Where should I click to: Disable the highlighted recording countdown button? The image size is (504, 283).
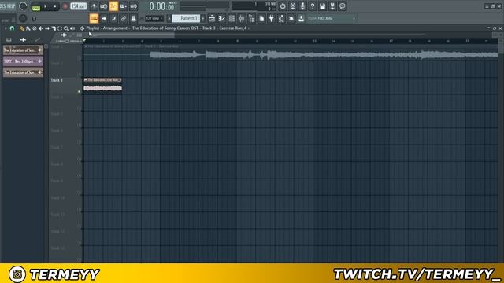[113, 6]
